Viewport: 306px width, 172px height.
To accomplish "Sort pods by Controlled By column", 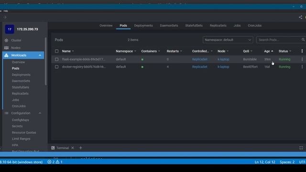I will [x=202, y=51].
